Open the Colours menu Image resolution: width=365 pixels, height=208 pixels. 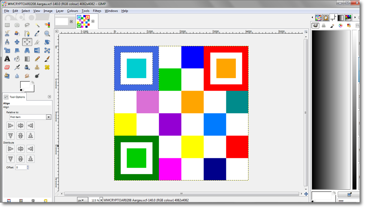tap(72, 11)
